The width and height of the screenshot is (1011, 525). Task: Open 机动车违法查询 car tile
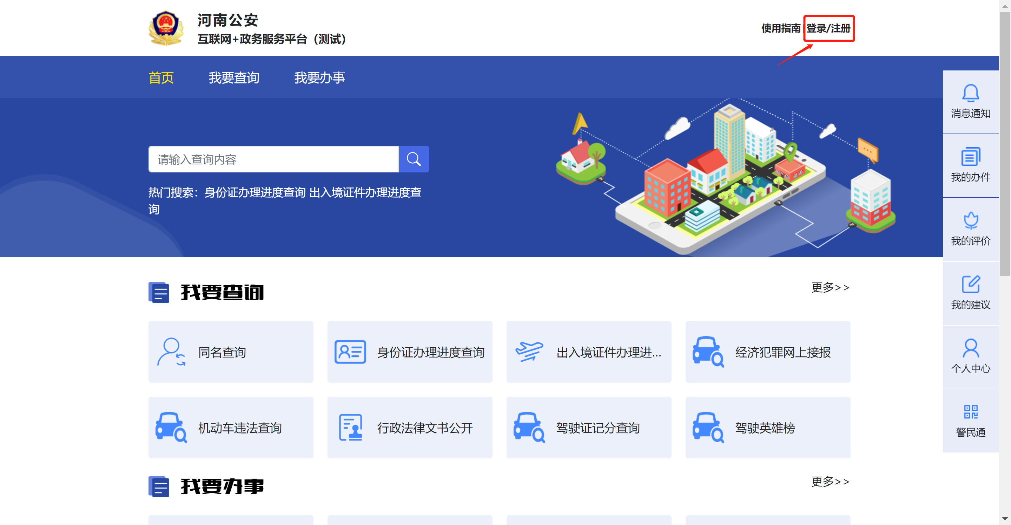(231, 428)
